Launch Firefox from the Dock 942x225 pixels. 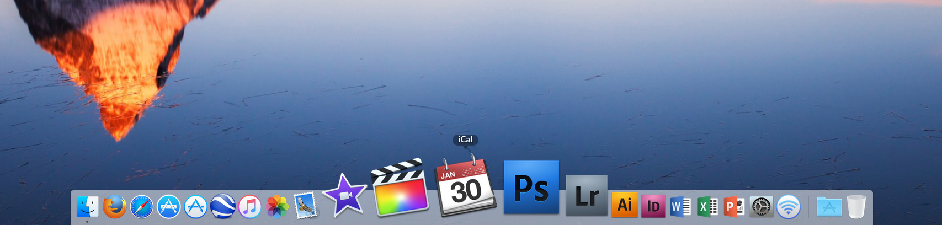point(115,207)
